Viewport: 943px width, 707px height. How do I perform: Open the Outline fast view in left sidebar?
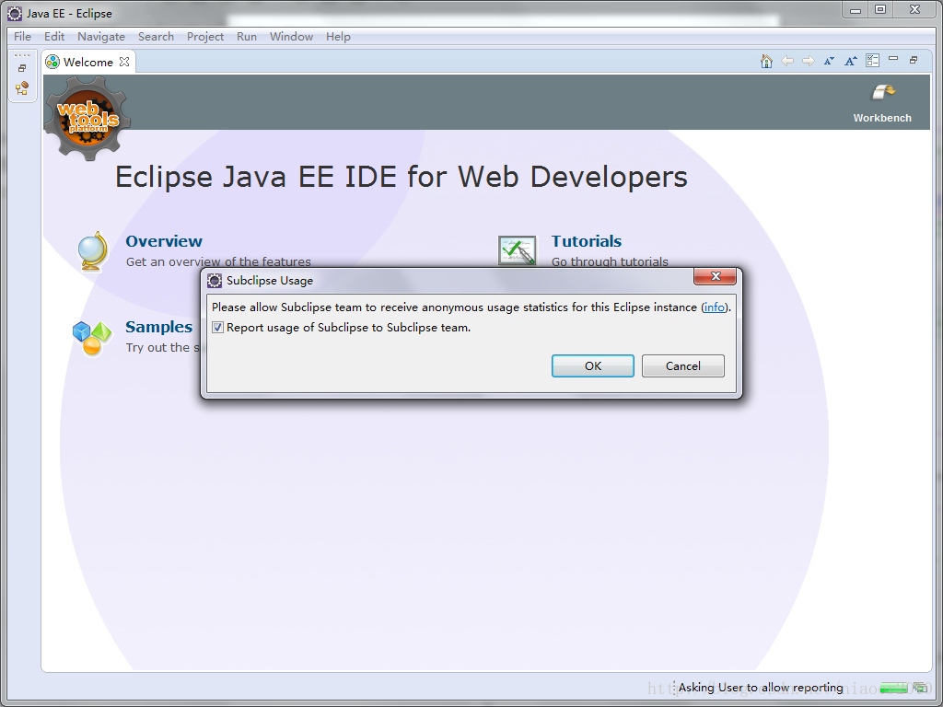click(x=22, y=88)
